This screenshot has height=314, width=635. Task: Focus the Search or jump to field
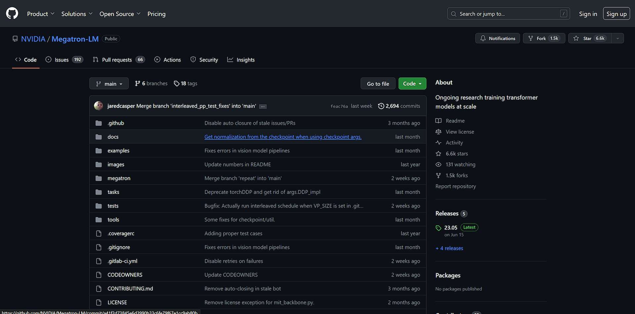coord(508,14)
